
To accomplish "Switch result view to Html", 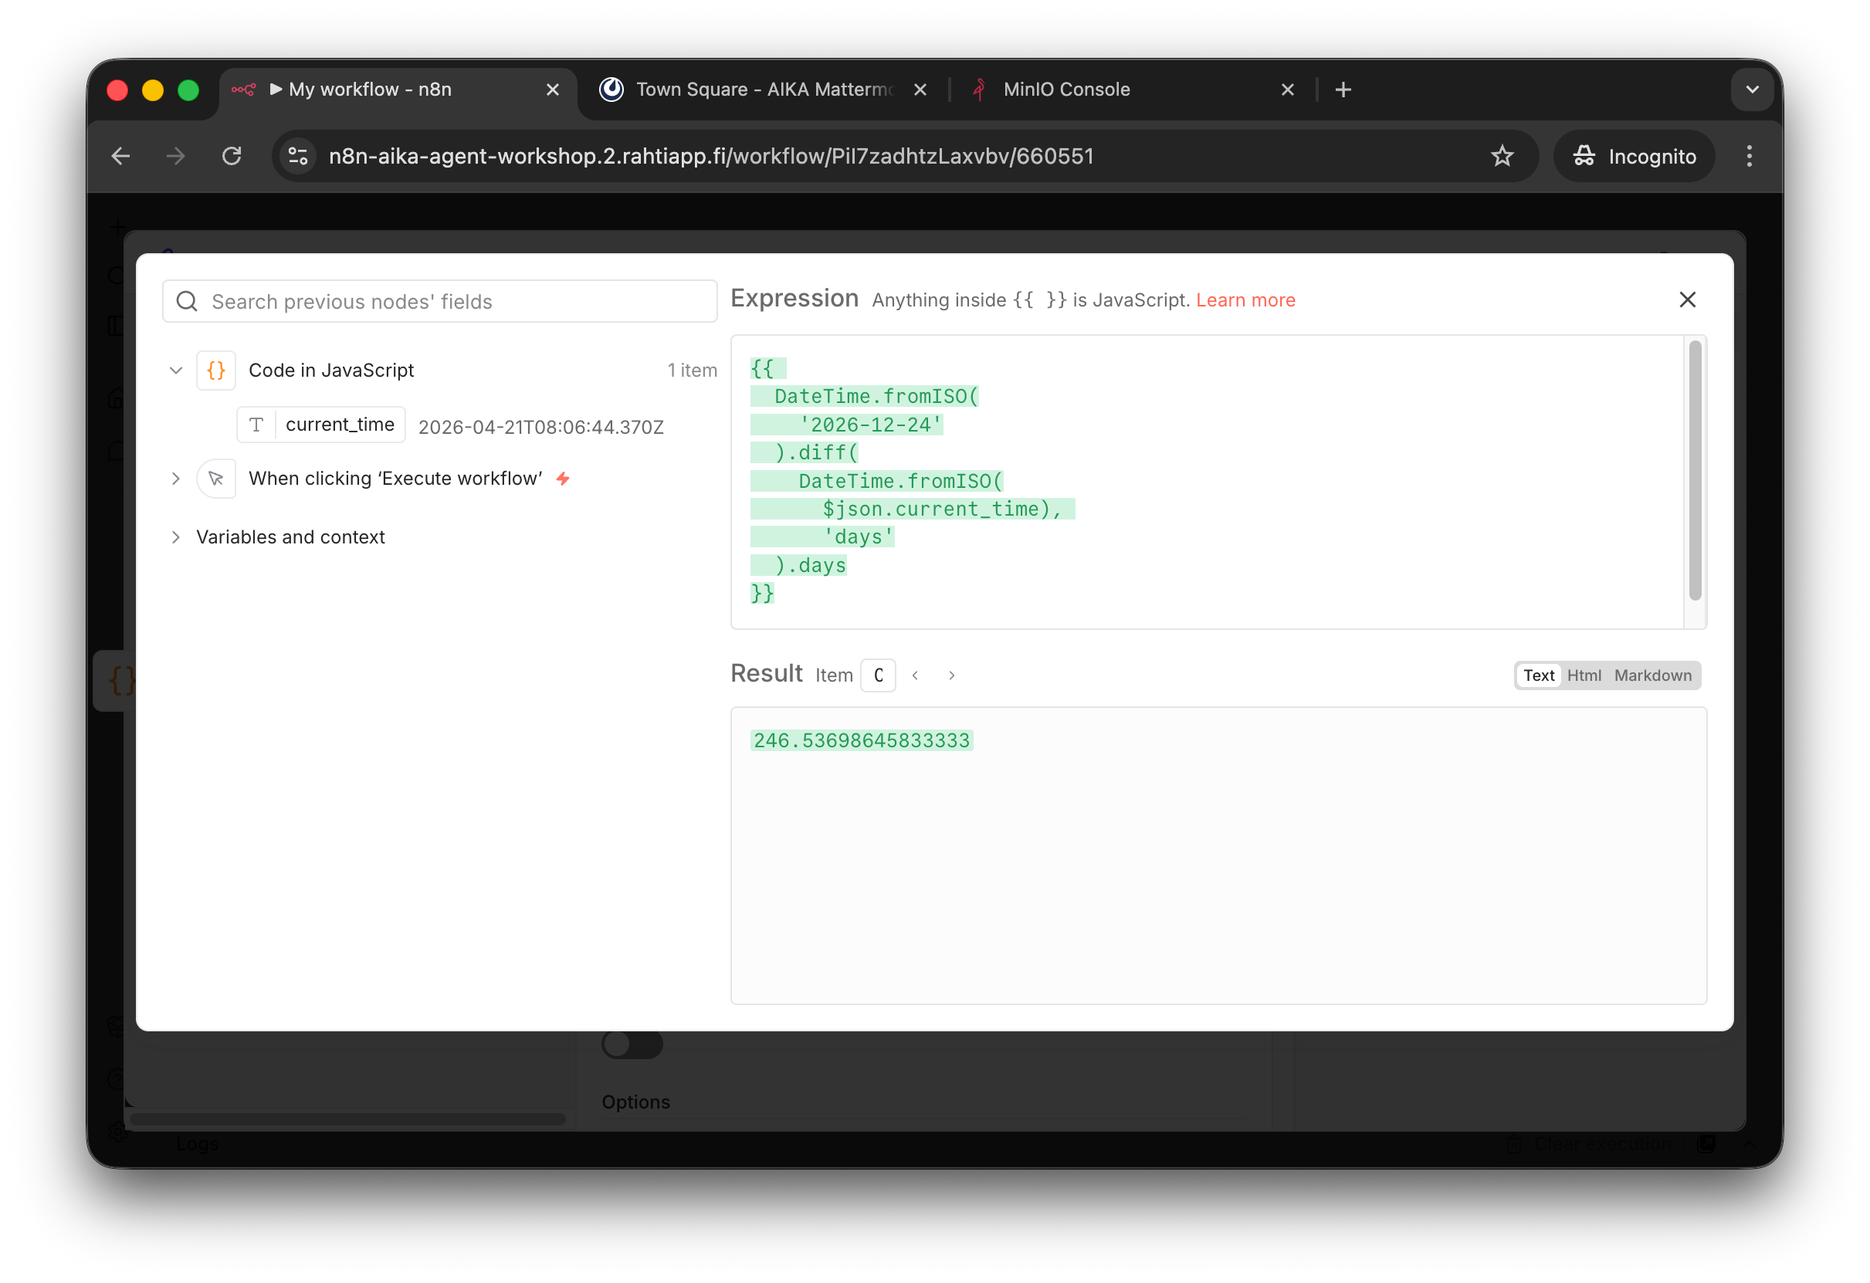I will point(1583,675).
